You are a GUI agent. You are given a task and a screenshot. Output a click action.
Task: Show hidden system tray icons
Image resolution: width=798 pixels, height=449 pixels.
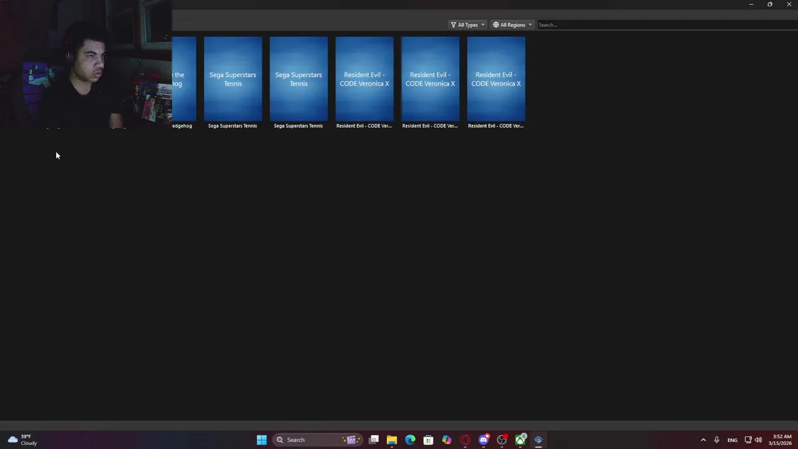click(703, 440)
